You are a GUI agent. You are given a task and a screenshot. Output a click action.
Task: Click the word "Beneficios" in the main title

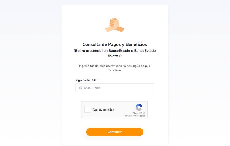pos(135,44)
